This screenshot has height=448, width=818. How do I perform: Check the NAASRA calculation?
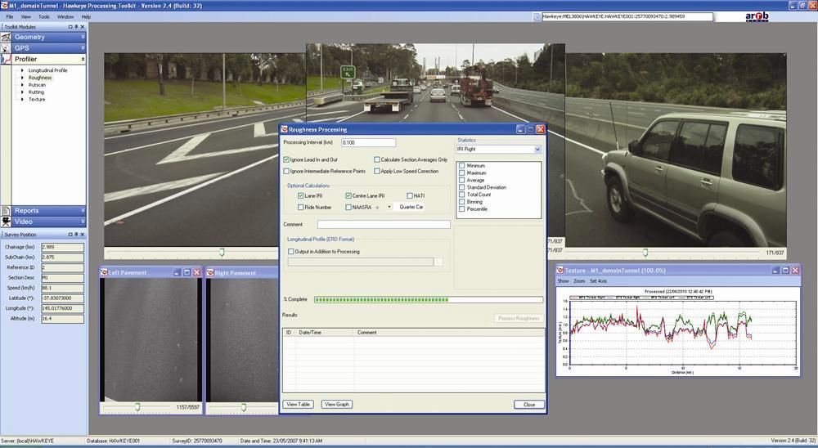click(348, 207)
